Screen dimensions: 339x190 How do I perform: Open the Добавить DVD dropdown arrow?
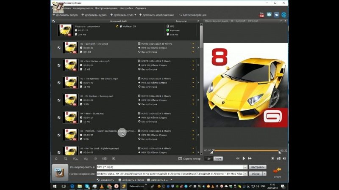tap(135, 15)
